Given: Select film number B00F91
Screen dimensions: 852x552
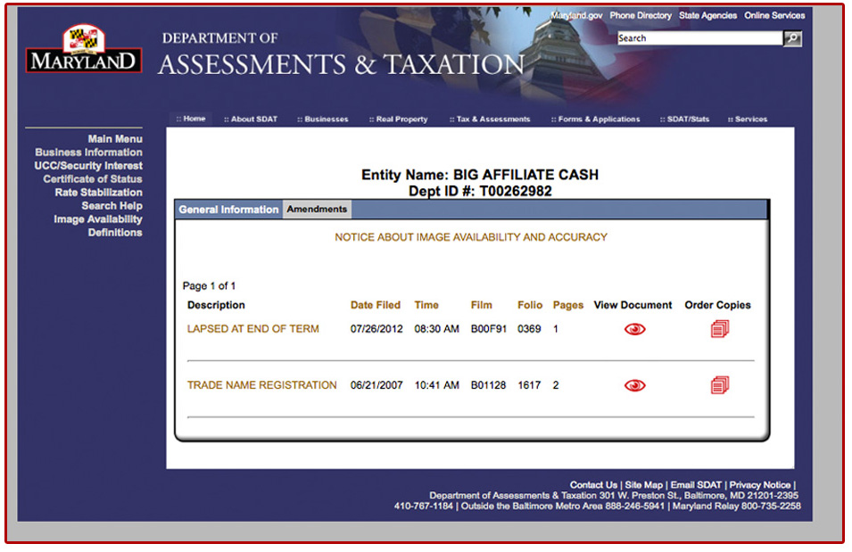Looking at the screenshot, I should pyautogui.click(x=489, y=329).
